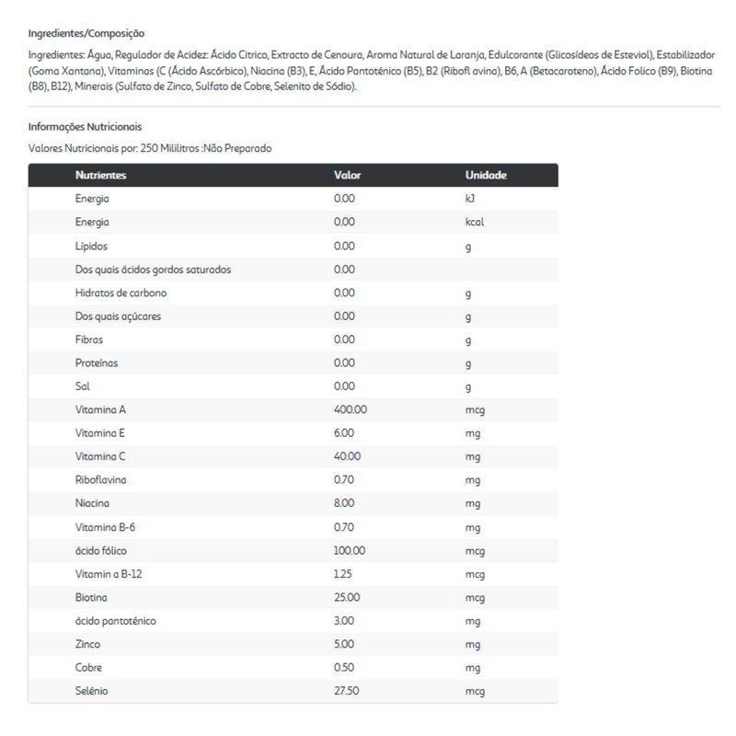Click the 40.00 value for Vitamina C
Viewport: 736px width, 736px height.
point(348,456)
